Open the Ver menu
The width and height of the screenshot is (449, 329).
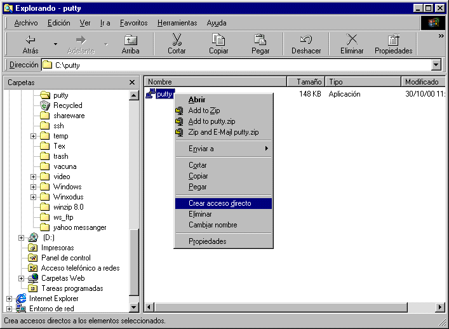pyautogui.click(x=85, y=23)
